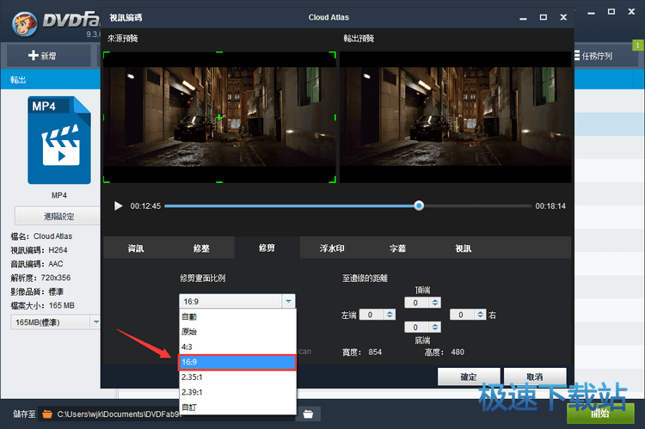Collapse the crop aspect ratio dropdown arrow
Viewport: 645px width, 429px height.
click(289, 302)
